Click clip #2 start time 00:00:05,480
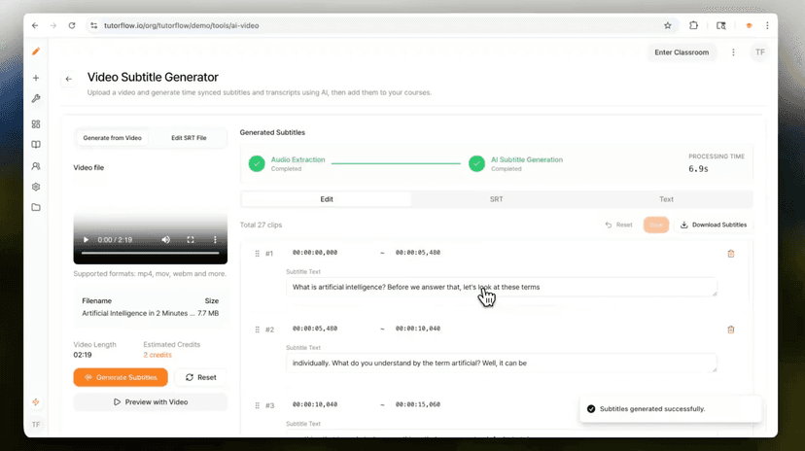This screenshot has height=451, width=805. (x=315, y=329)
